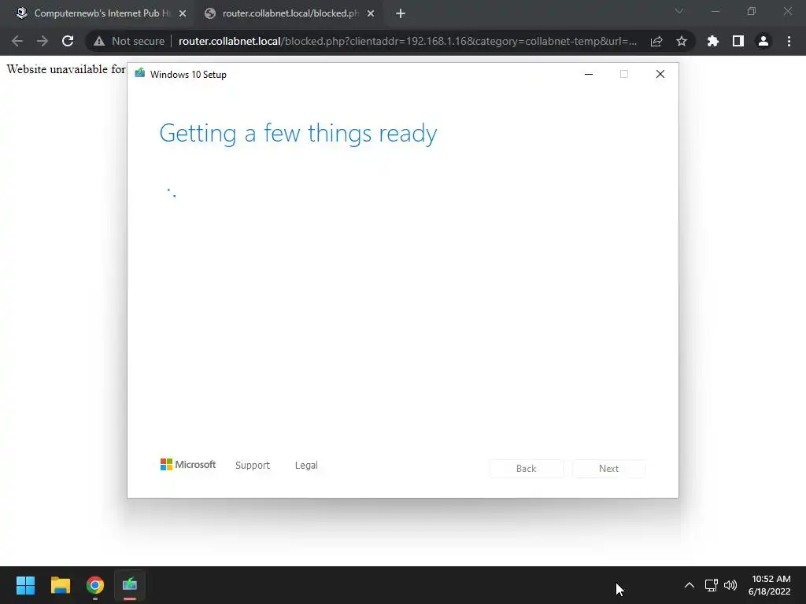Click the Next button in Windows Setup
This screenshot has height=604, width=806.
[x=608, y=469]
